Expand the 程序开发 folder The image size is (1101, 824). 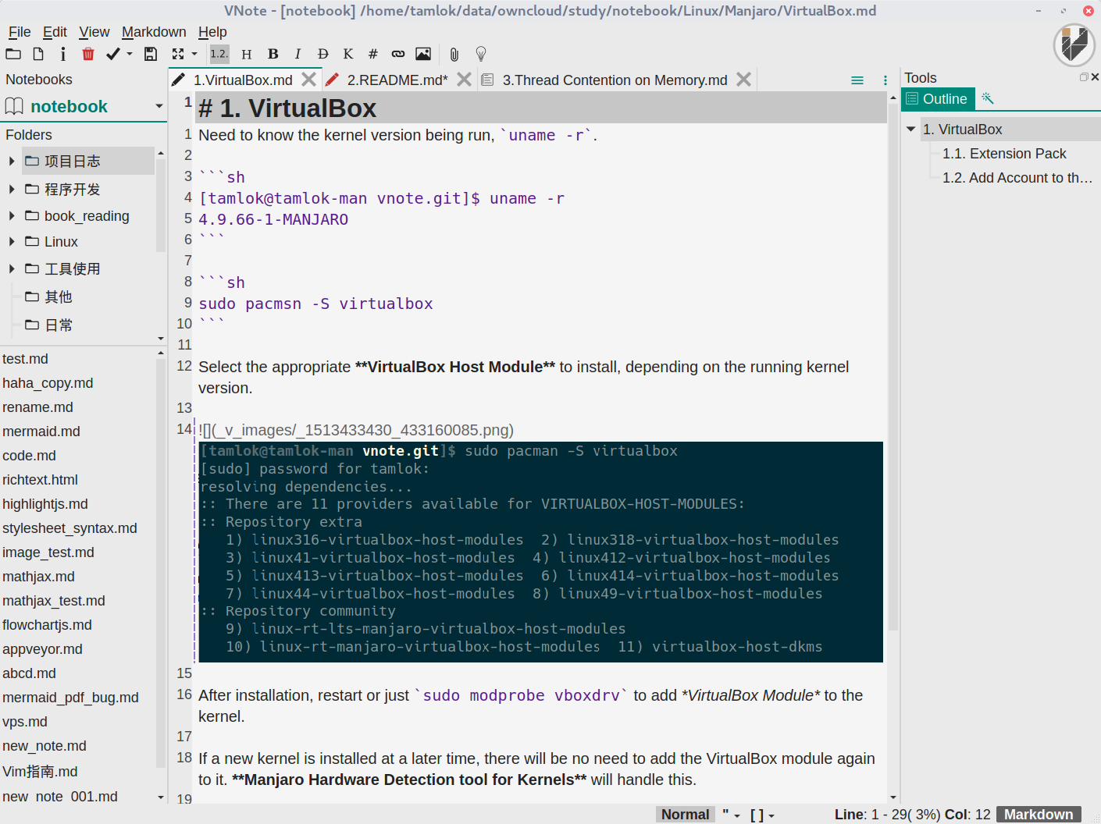pyautogui.click(x=12, y=189)
